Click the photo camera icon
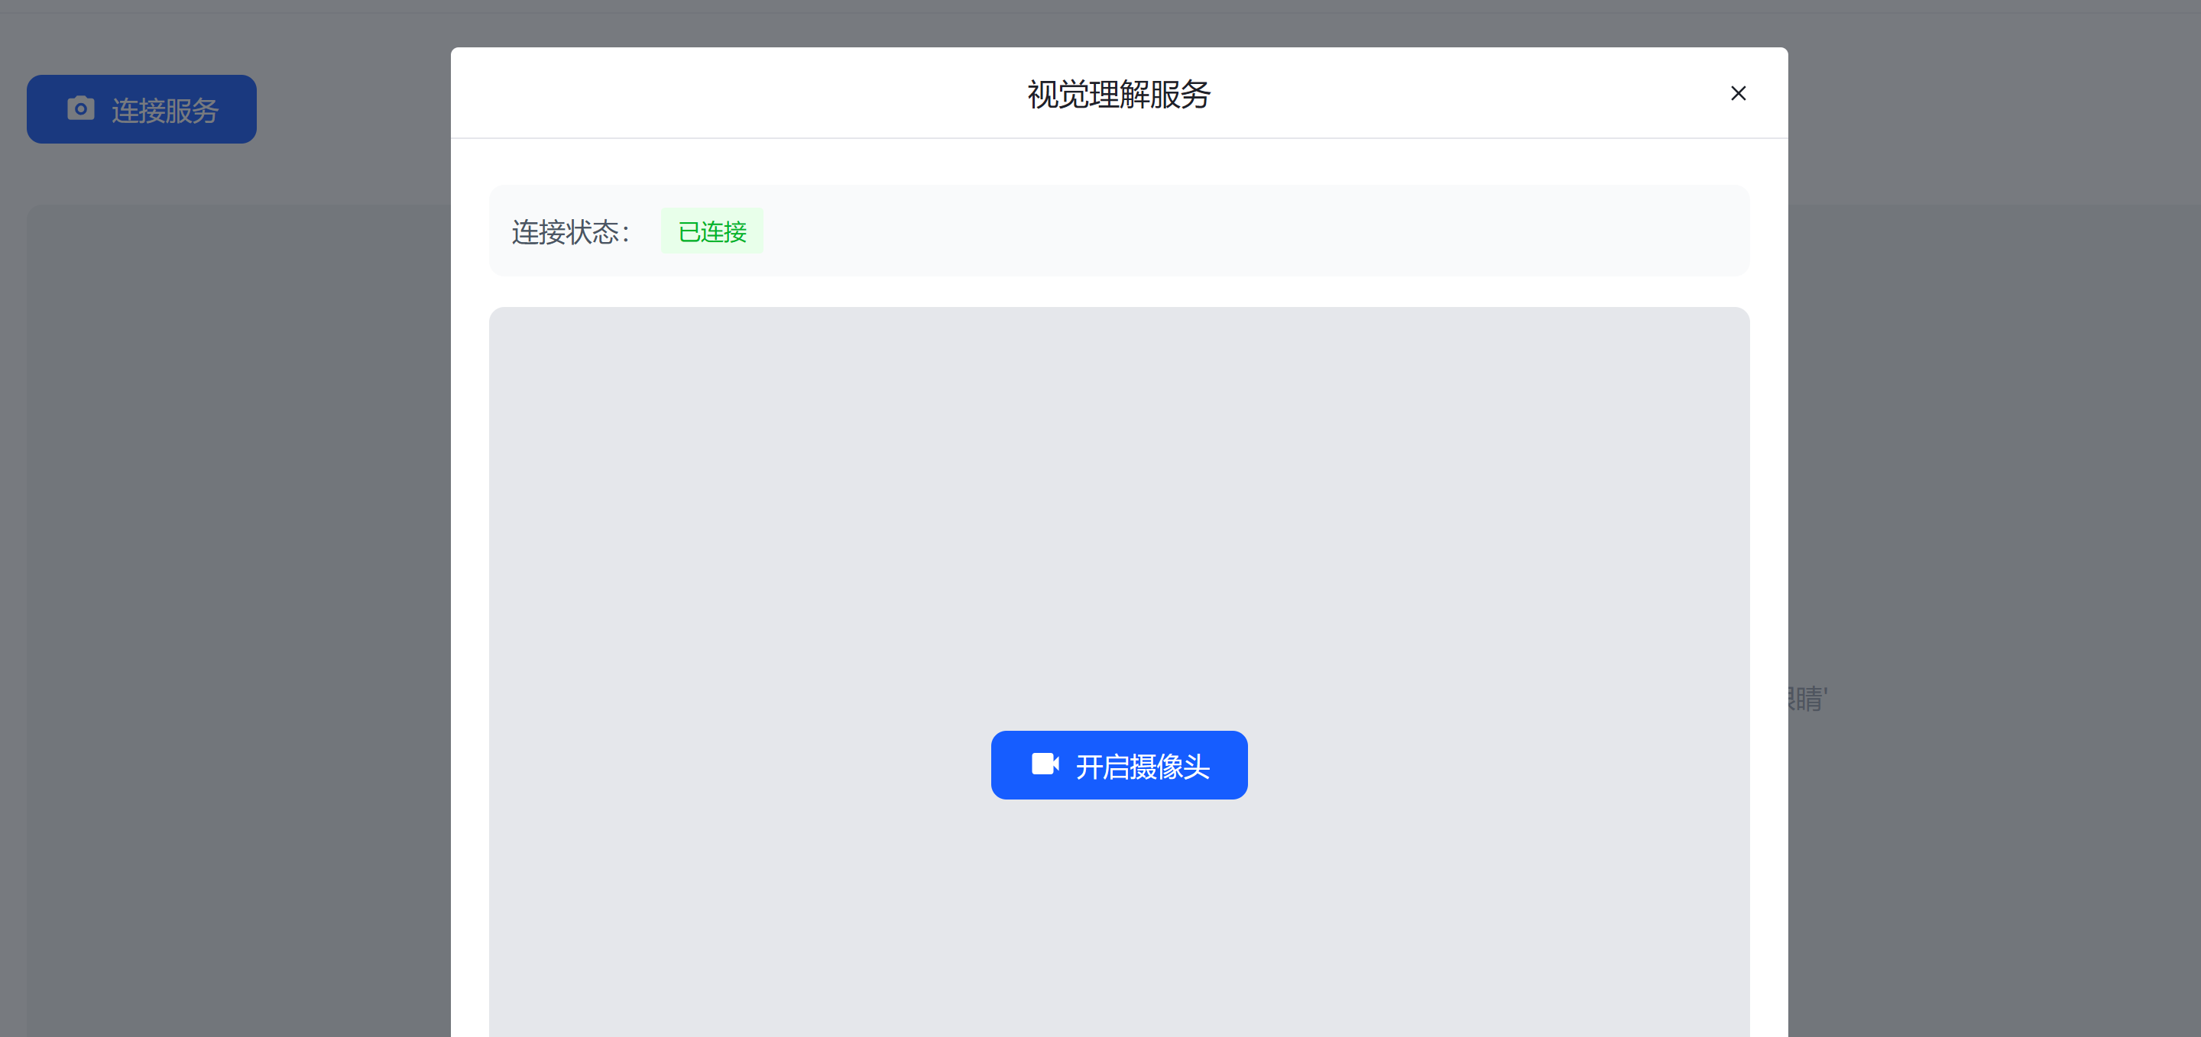The width and height of the screenshot is (2201, 1037). [x=81, y=108]
